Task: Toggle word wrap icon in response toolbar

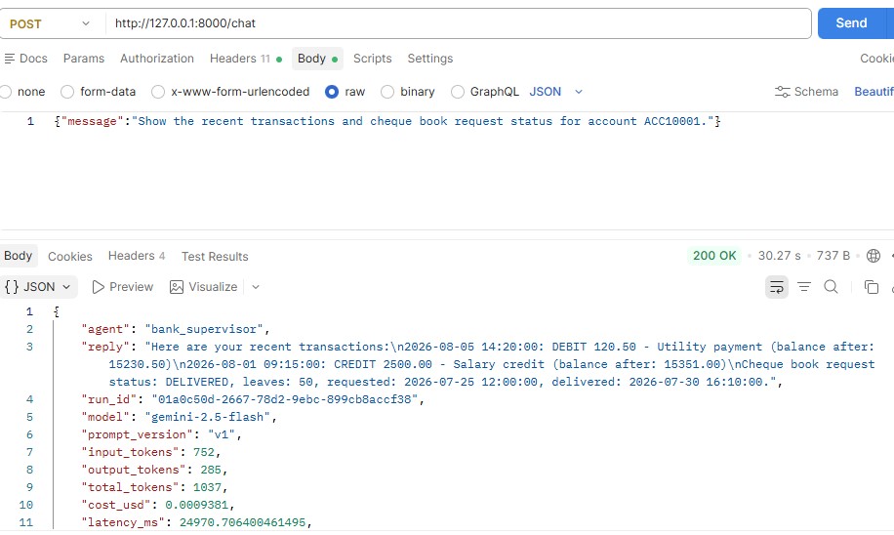Action: point(777,287)
